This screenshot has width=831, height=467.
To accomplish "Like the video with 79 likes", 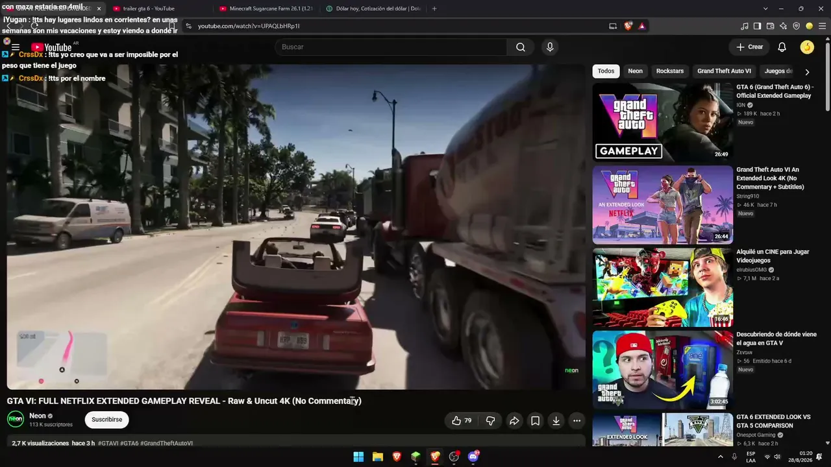I will 462,421.
